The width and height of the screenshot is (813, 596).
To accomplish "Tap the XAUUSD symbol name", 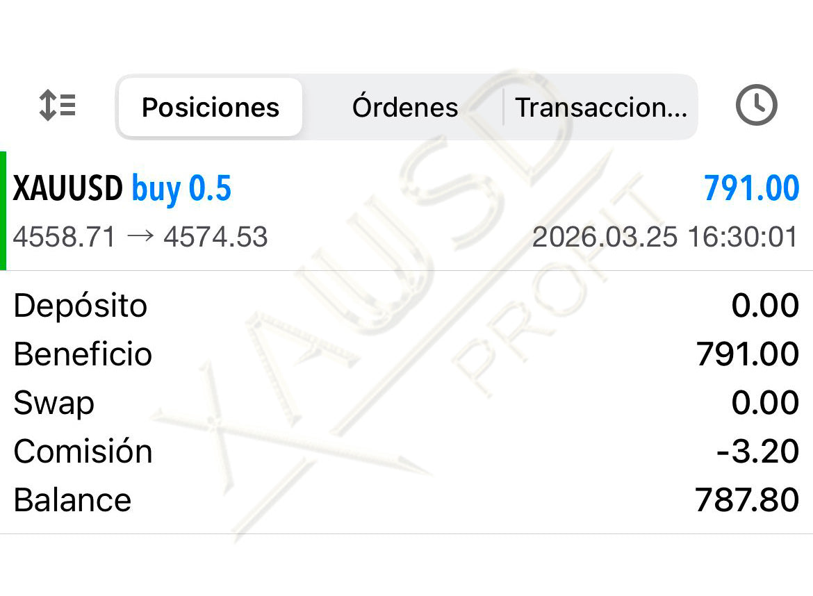I will click(x=67, y=189).
